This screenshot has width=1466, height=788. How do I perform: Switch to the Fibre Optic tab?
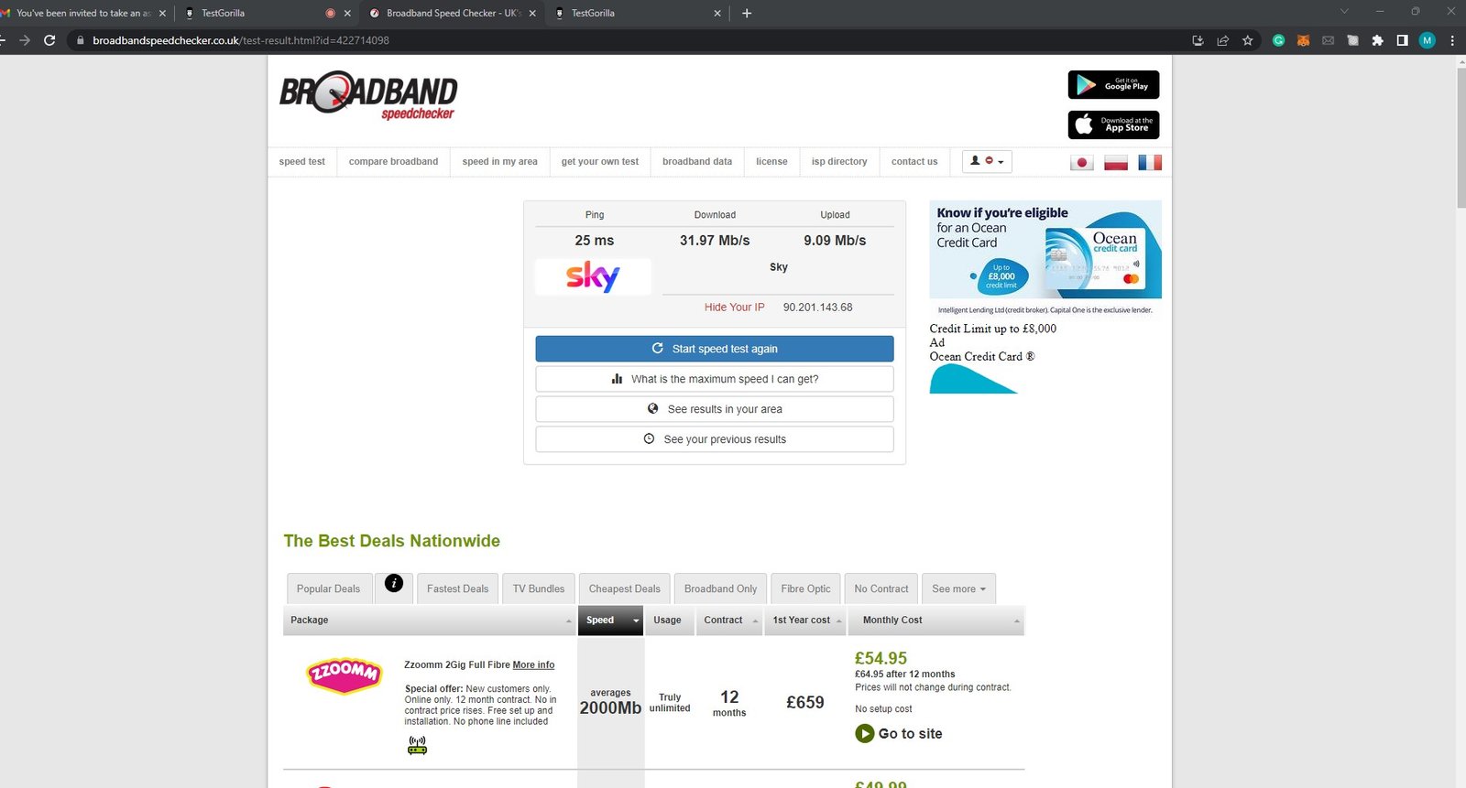click(806, 588)
